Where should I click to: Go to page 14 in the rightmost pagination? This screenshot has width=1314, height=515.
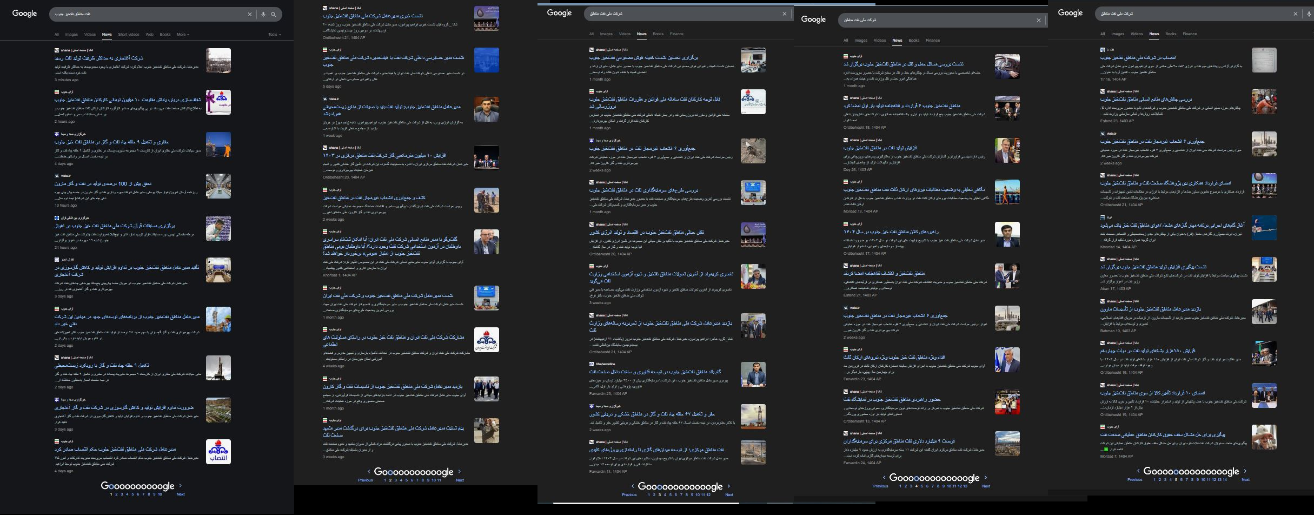pyautogui.click(x=1225, y=479)
